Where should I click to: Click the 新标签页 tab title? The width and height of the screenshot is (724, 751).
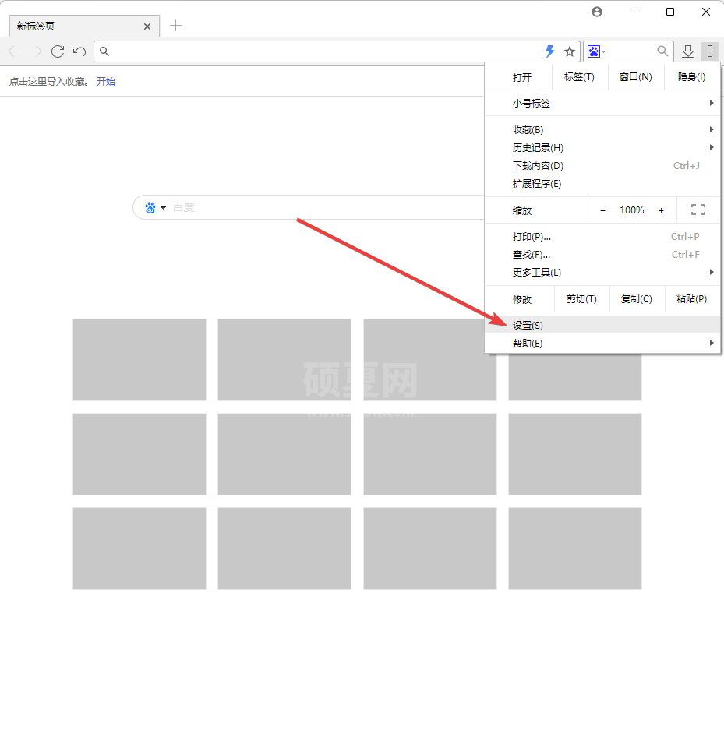coord(36,26)
